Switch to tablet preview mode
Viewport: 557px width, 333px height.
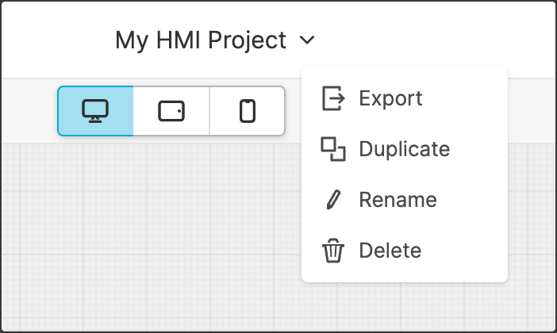171,111
